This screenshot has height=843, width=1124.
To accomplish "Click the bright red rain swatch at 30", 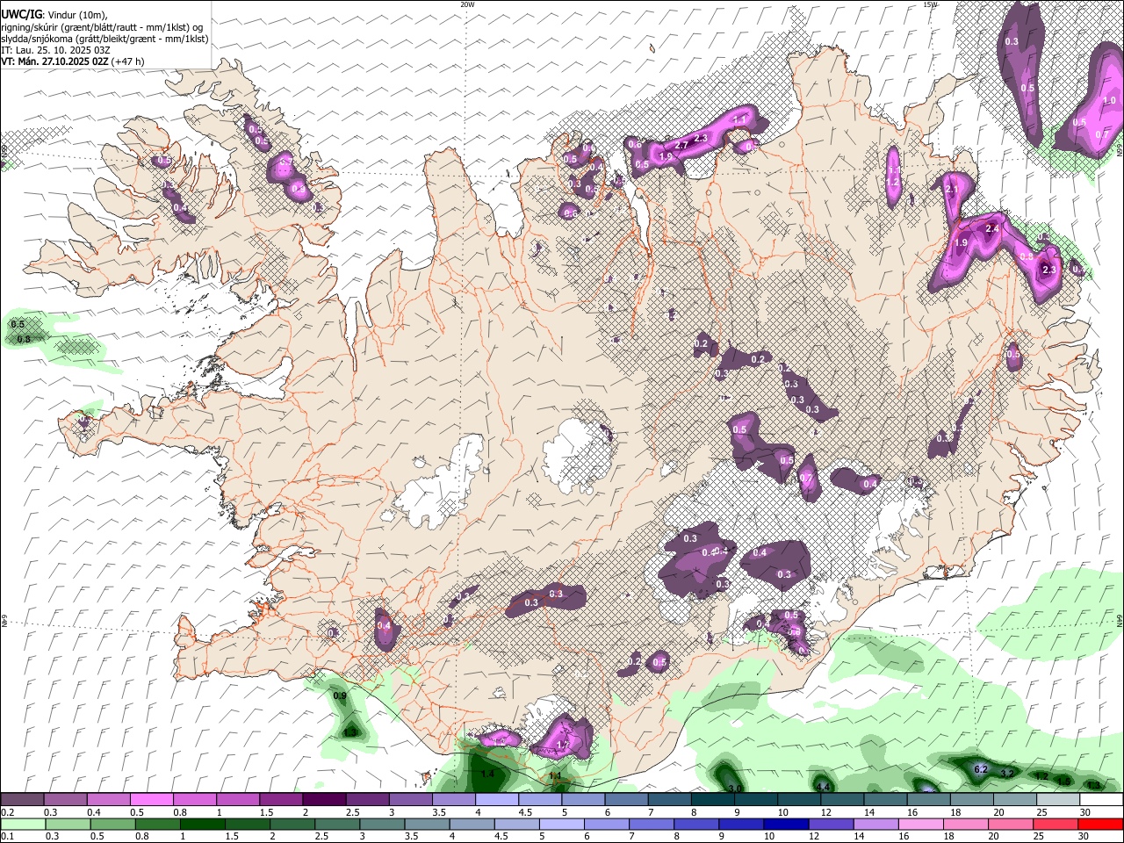I will (1100, 824).
